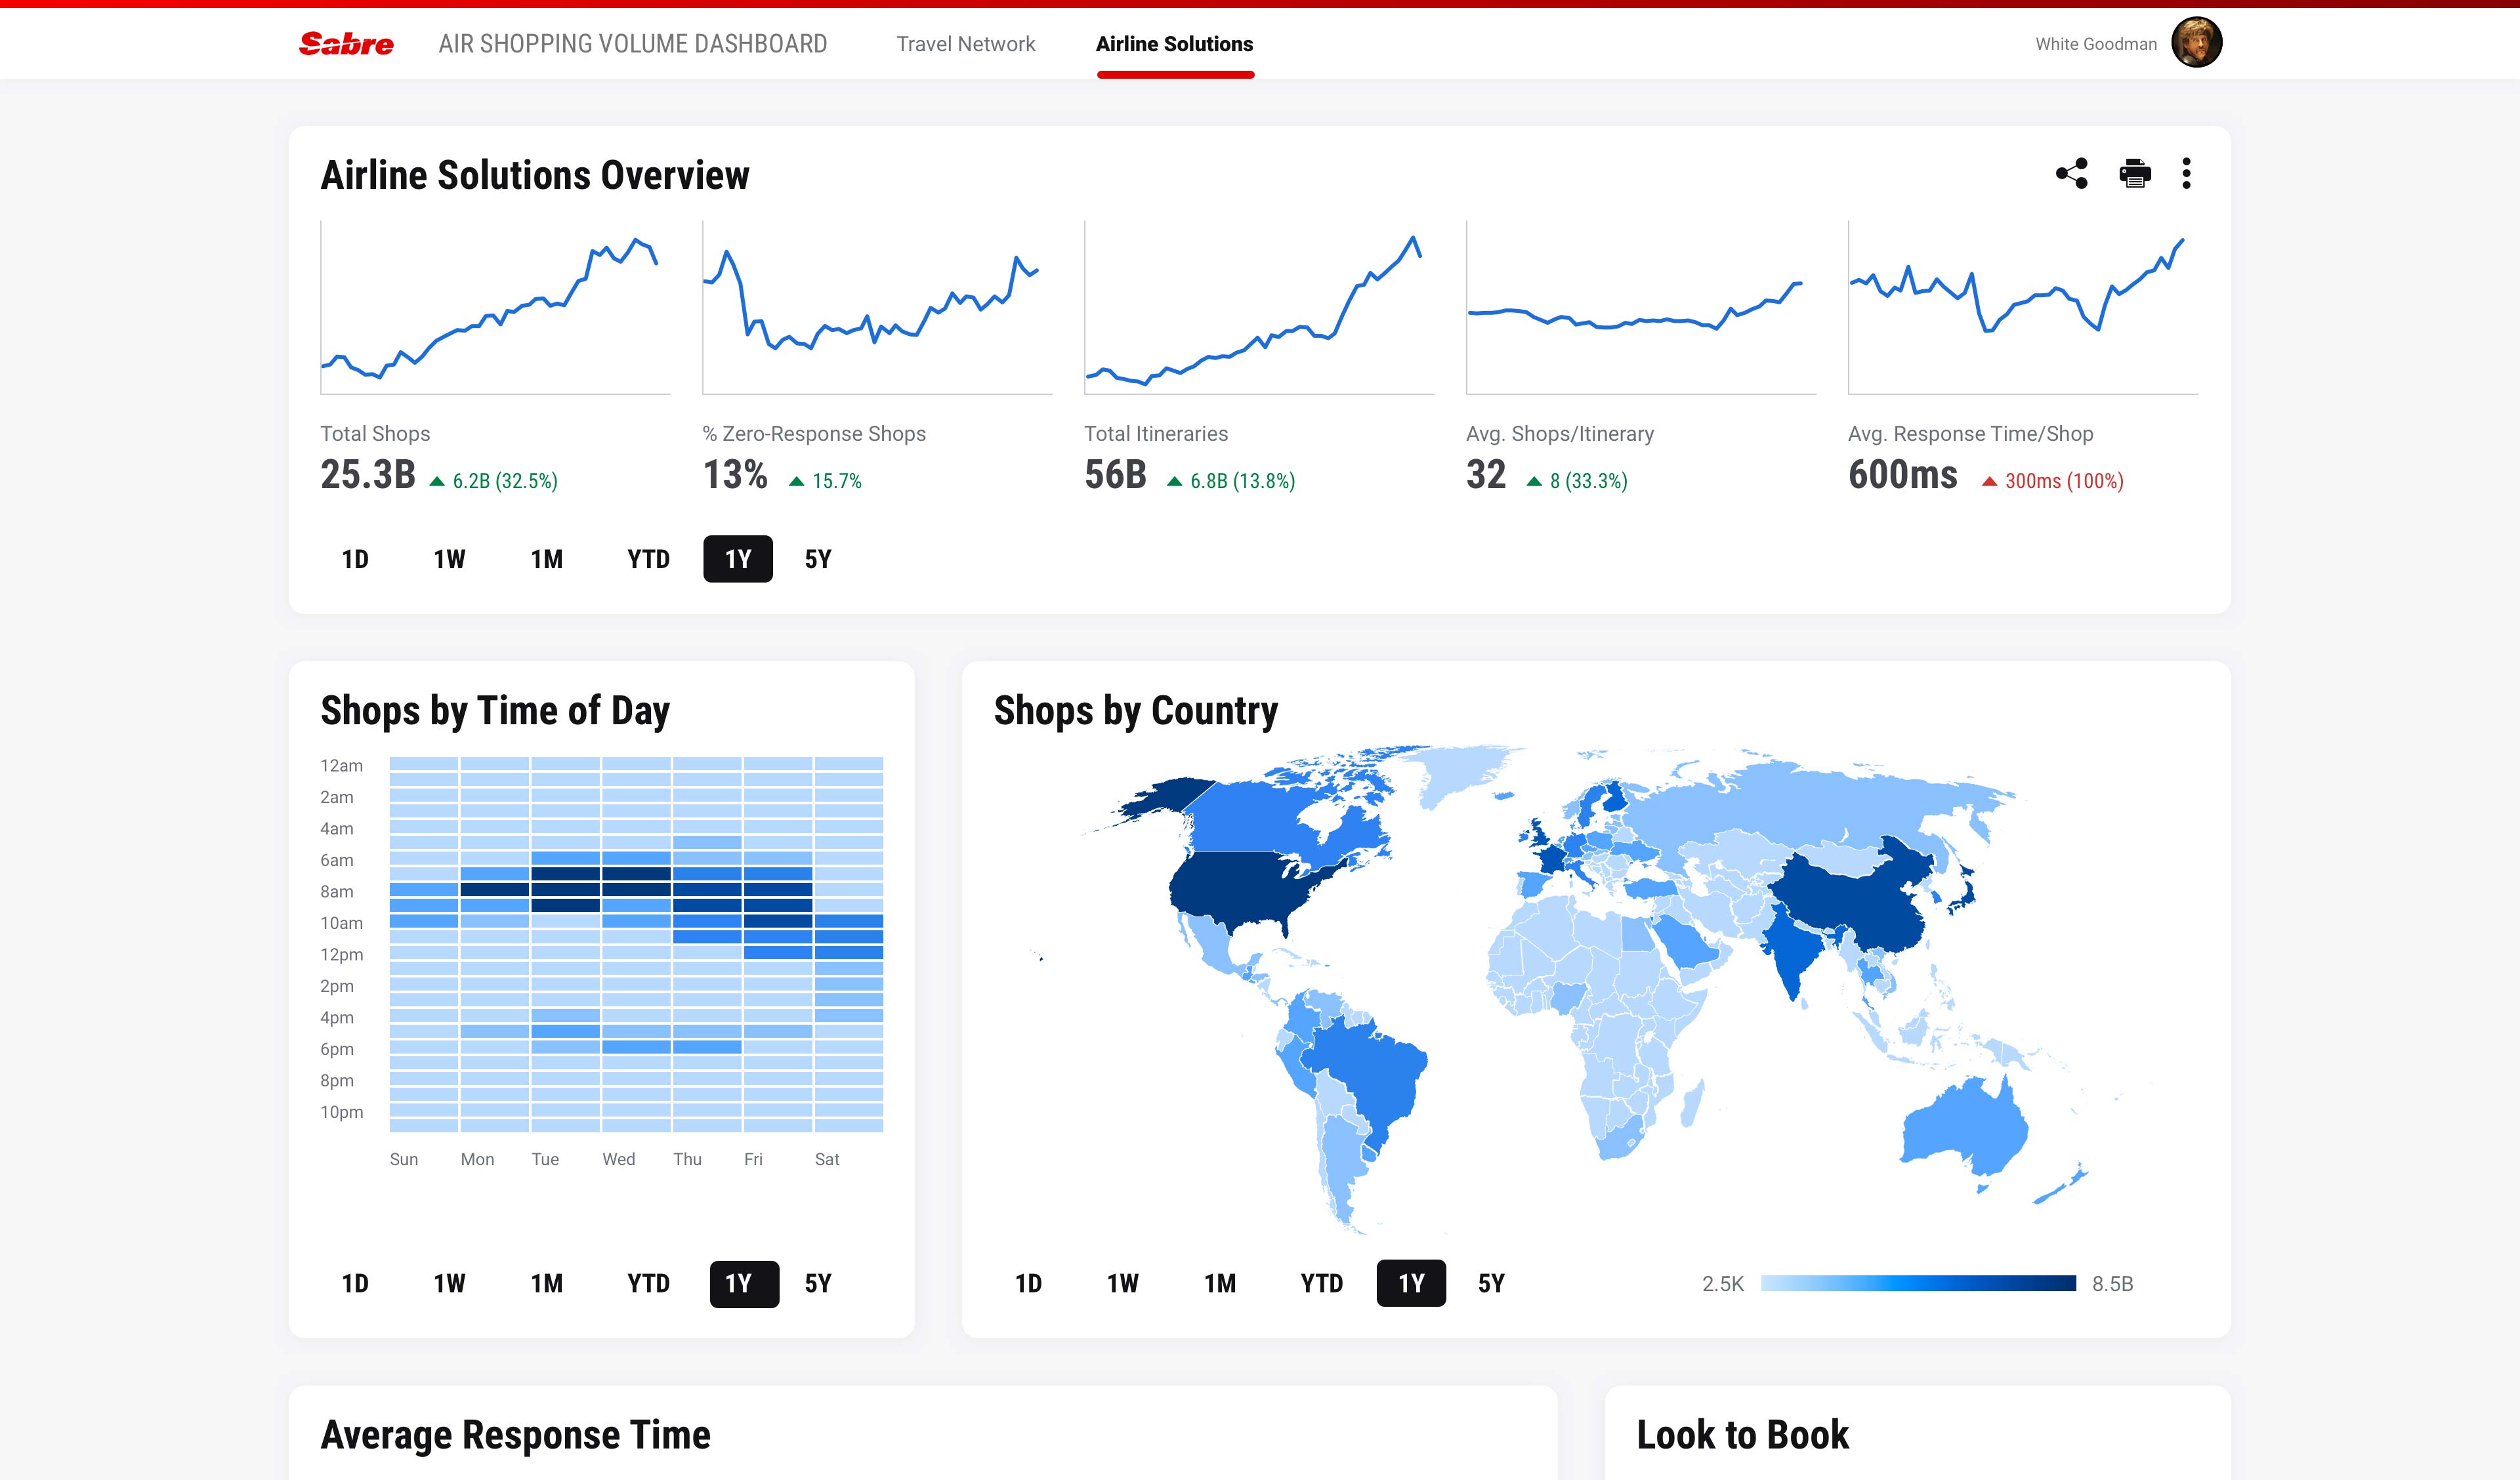
Task: Click the print icon in Overview card
Action: [2134, 174]
